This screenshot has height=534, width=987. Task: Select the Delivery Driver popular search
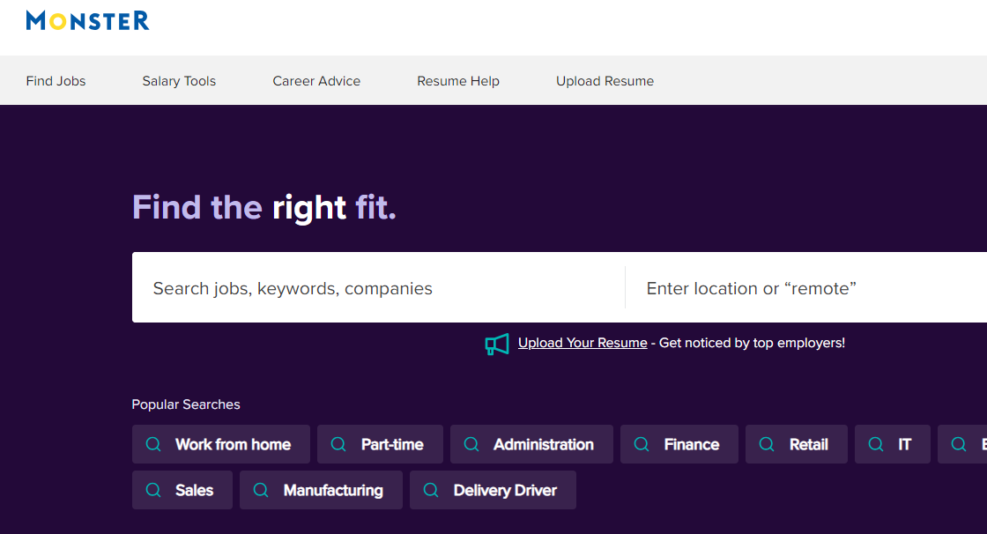pyautogui.click(x=493, y=490)
